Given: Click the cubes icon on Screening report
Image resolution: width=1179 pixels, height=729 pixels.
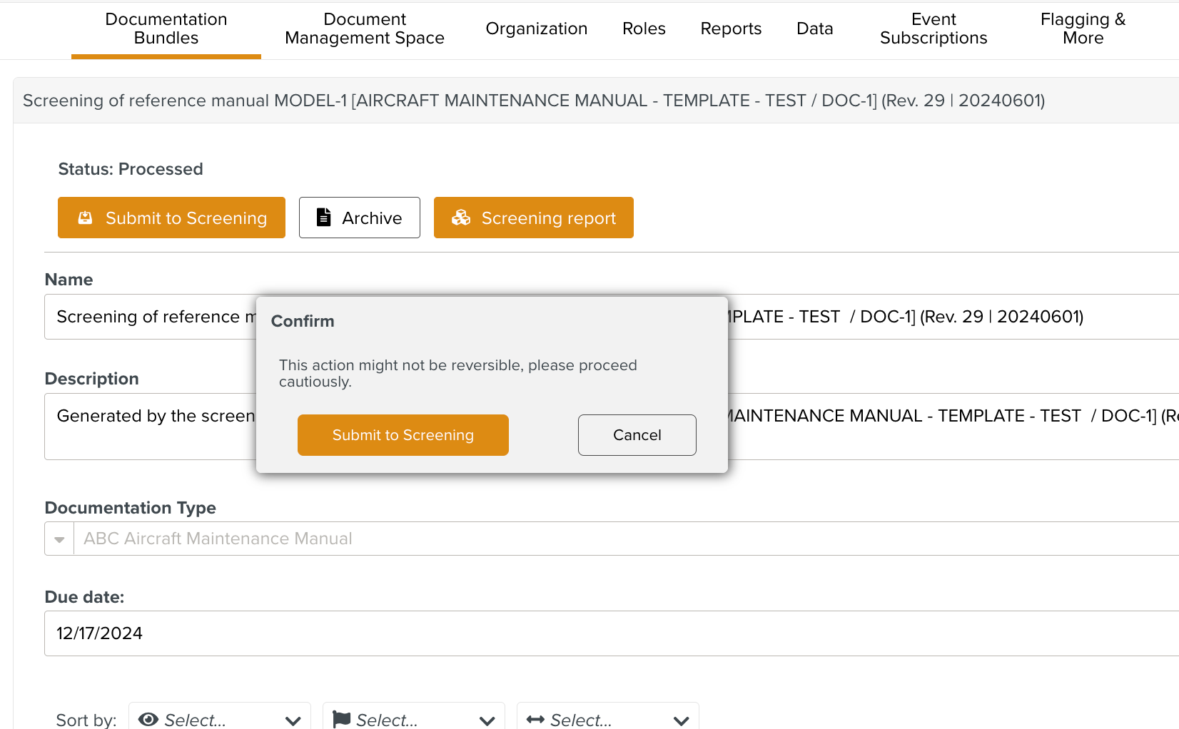Looking at the screenshot, I should (461, 218).
